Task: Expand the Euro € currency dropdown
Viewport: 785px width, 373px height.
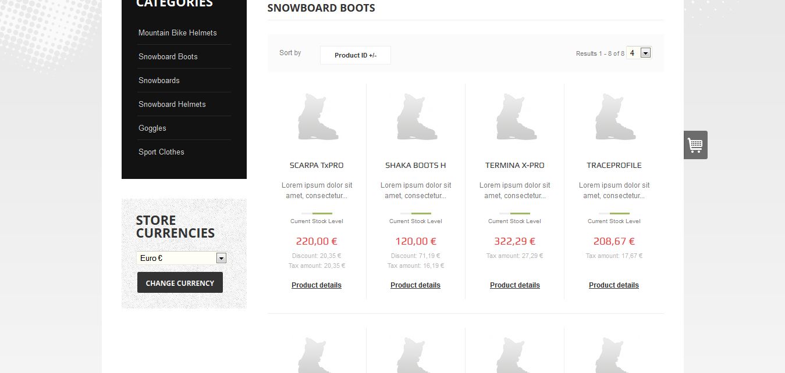Action: [x=221, y=258]
